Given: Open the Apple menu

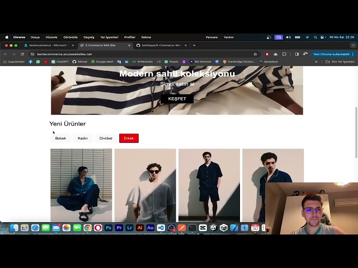Looking at the screenshot, I should coord(7,37).
